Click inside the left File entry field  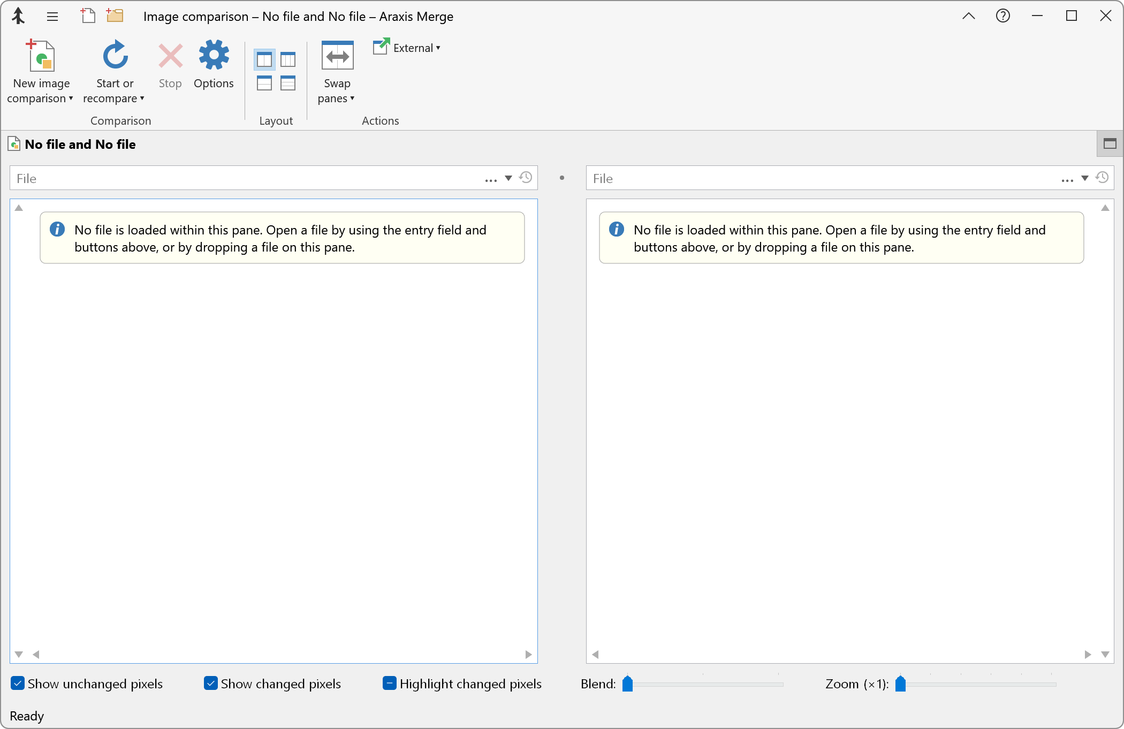[x=214, y=178]
